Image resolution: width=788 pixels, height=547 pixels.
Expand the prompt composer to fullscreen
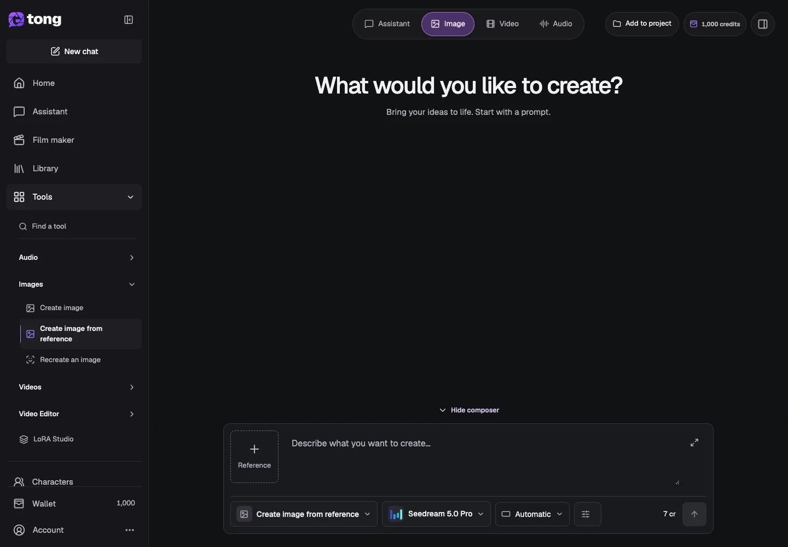click(x=694, y=443)
